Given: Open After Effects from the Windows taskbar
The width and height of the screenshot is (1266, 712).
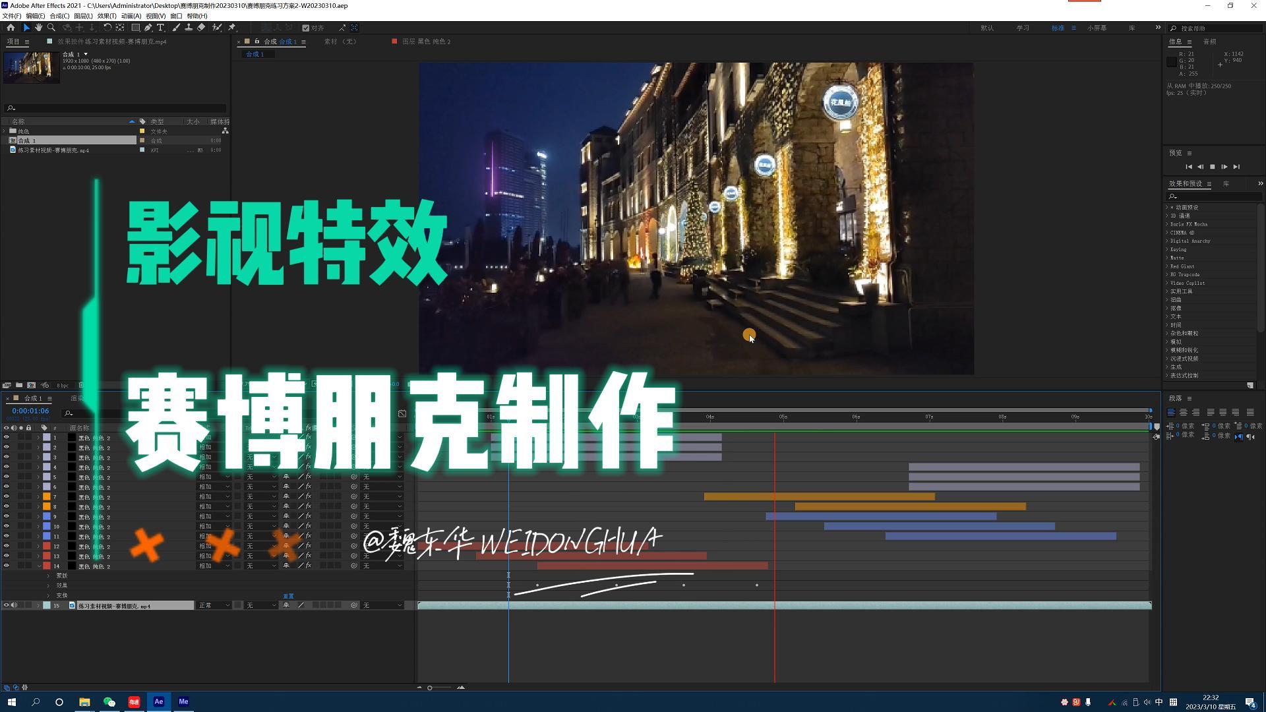Looking at the screenshot, I should click(158, 701).
